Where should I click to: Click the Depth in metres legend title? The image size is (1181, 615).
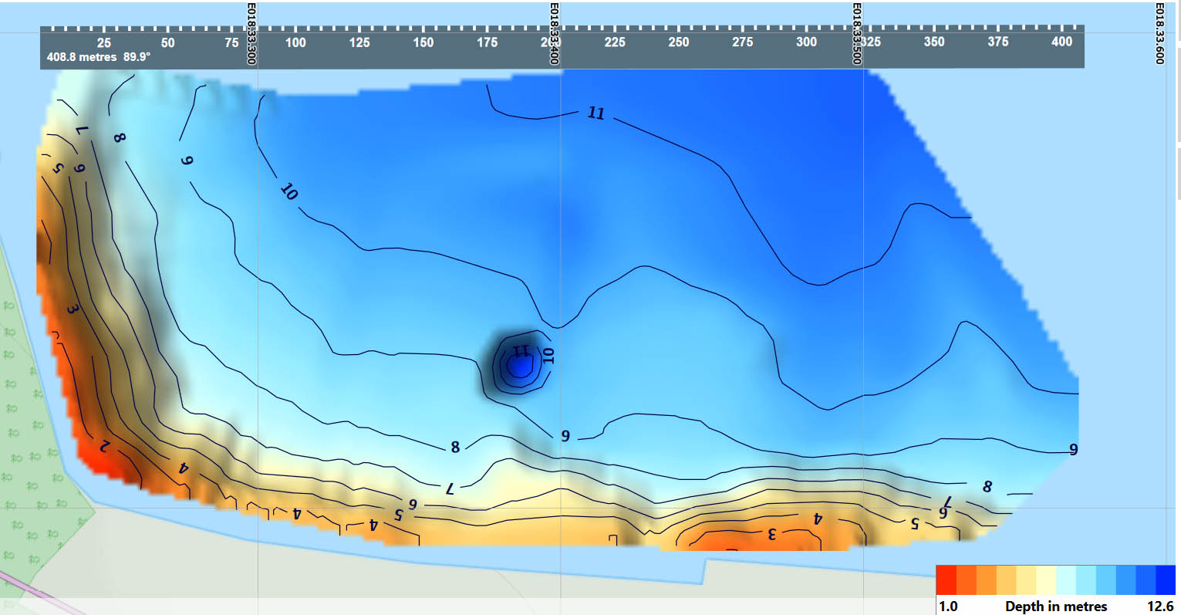[1055, 607]
